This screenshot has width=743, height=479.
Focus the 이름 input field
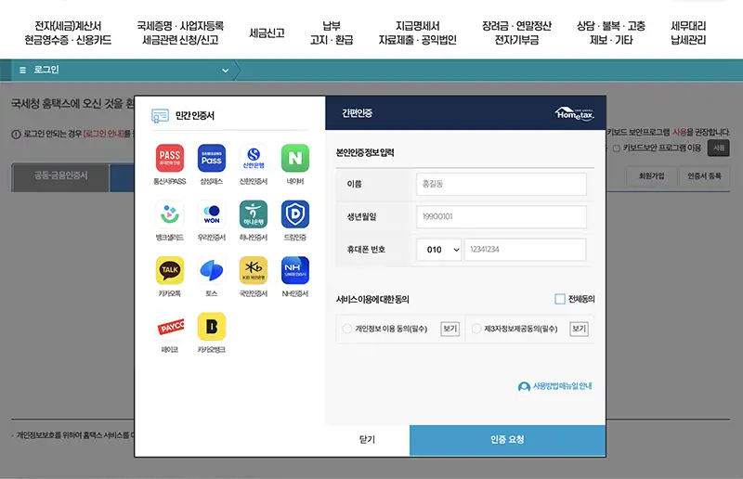pyautogui.click(x=502, y=184)
